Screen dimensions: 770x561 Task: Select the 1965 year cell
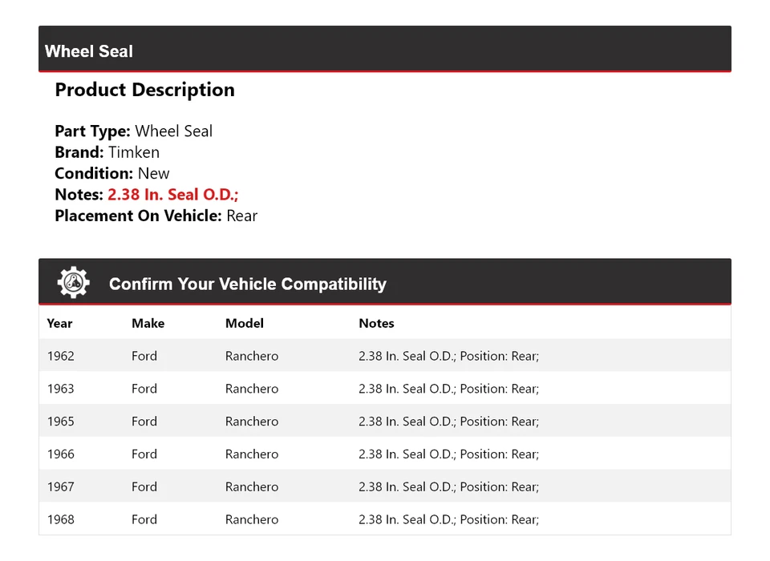[61, 422]
